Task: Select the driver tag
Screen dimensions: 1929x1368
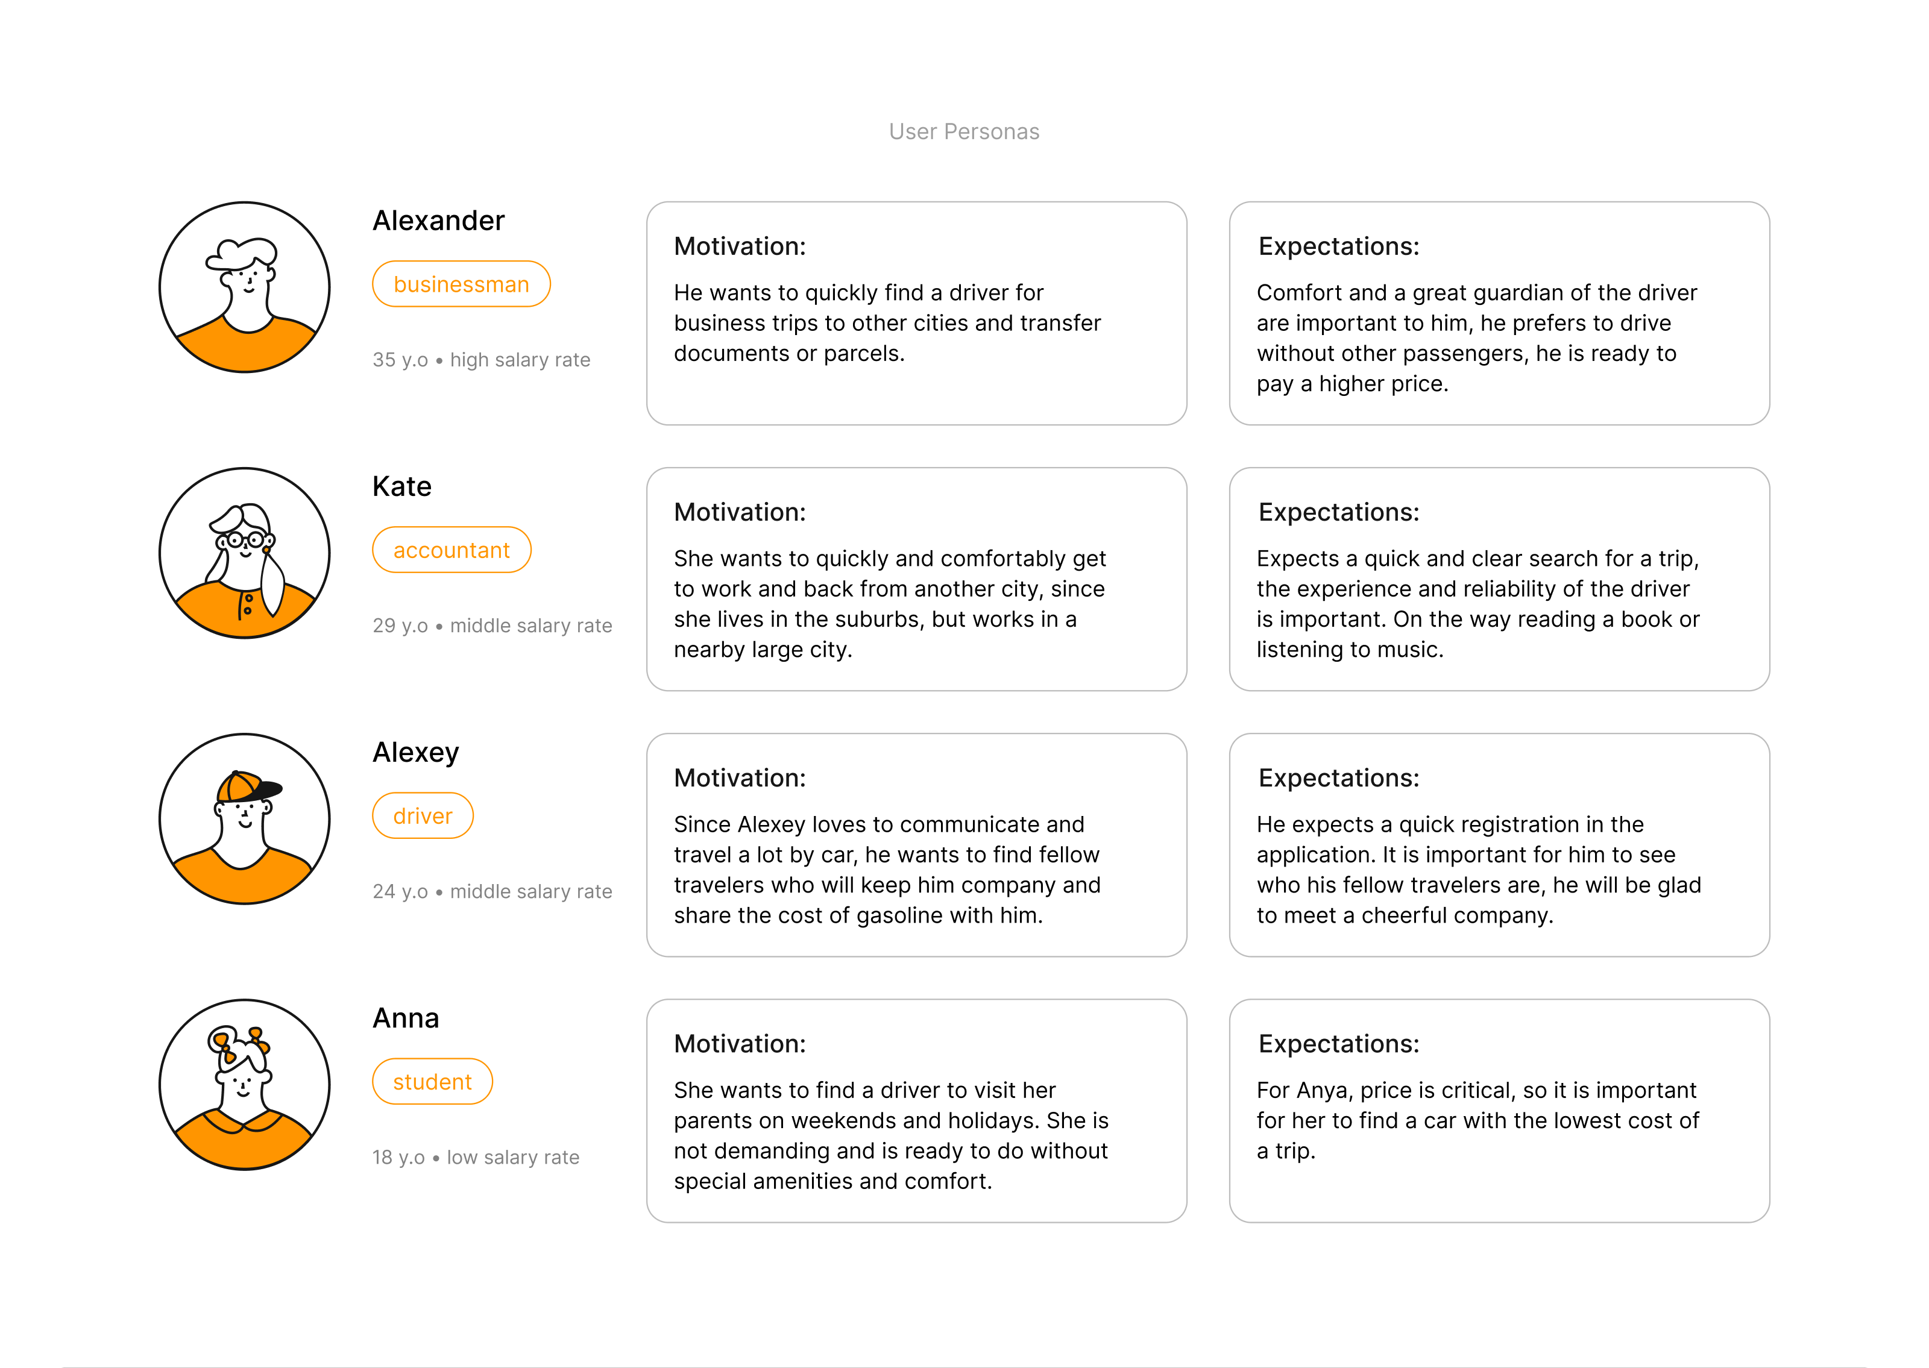Action: [423, 816]
